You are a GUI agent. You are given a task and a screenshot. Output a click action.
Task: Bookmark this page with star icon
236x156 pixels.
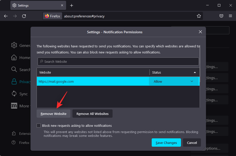pyautogui.click(x=199, y=16)
